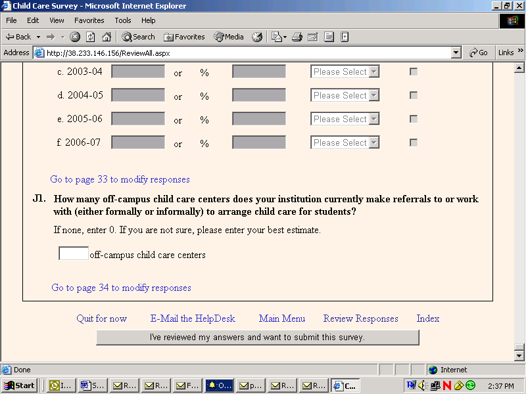The image size is (526, 394).
Task: Click the last toolbar icon after Discuss
Action: point(345,37)
